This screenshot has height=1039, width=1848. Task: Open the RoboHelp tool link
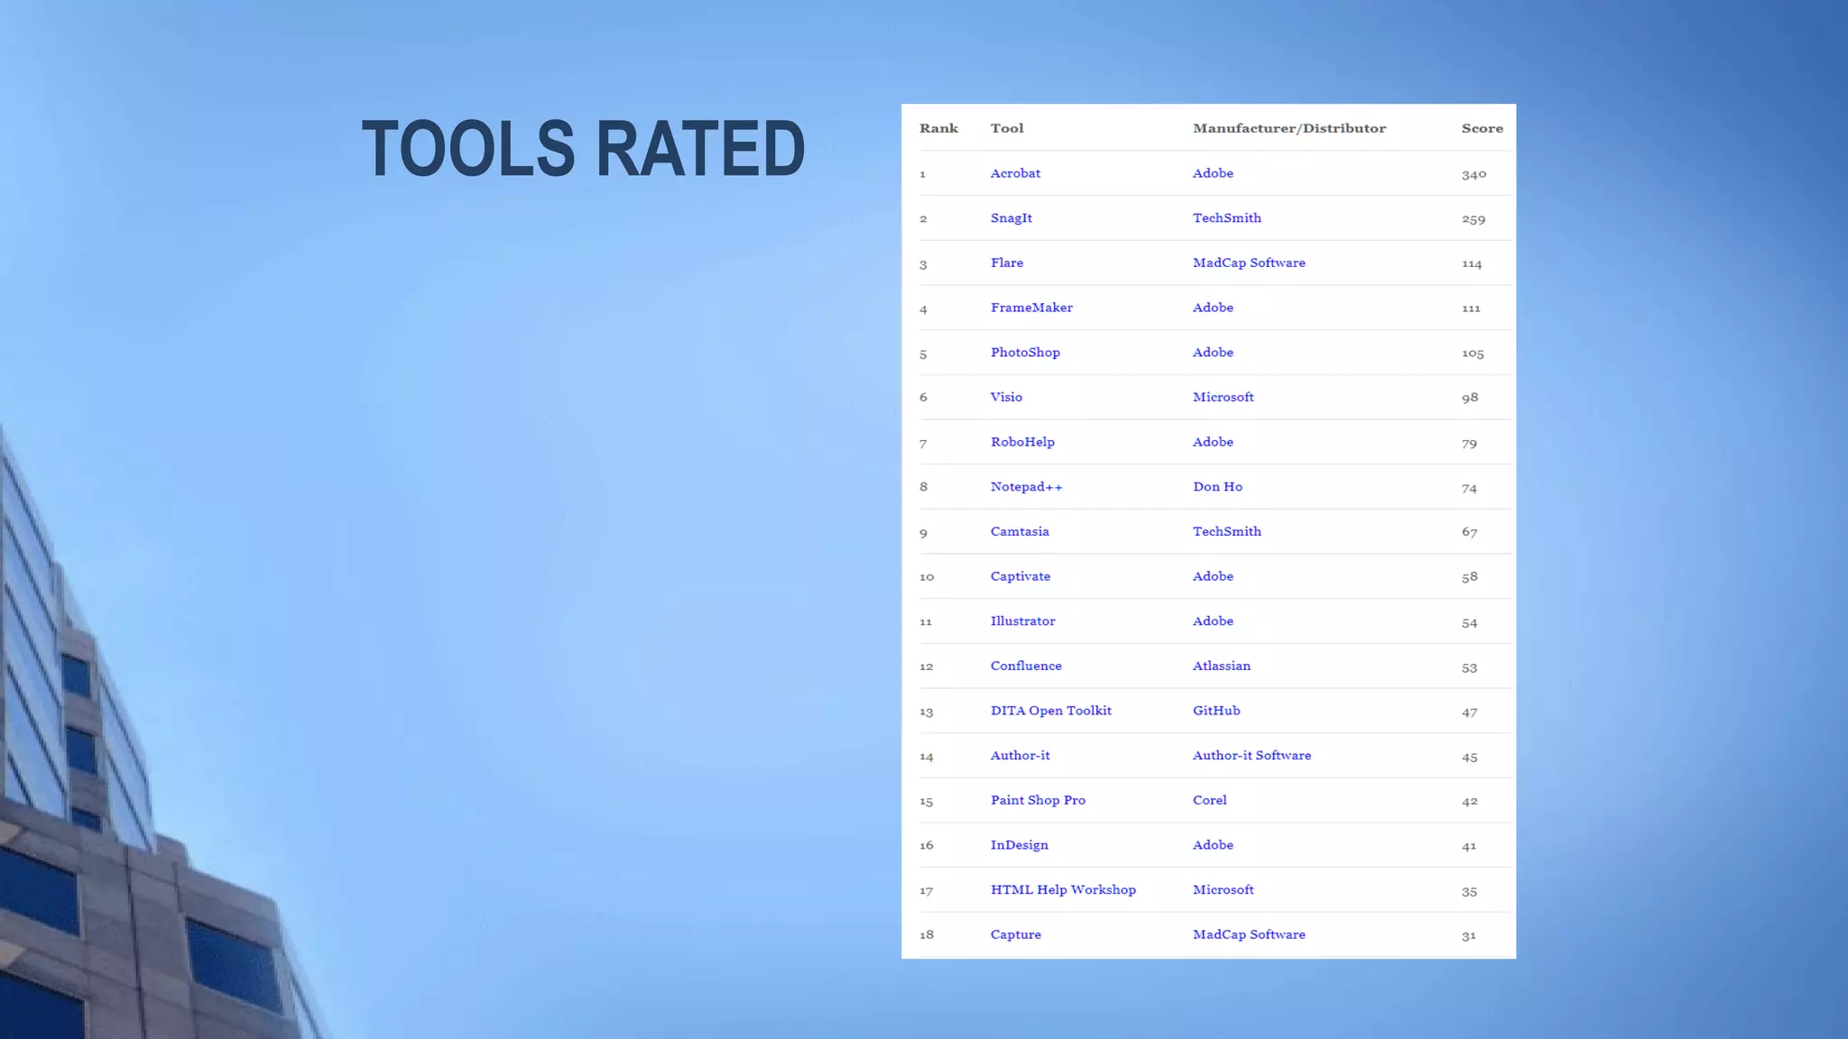pos(1022,442)
